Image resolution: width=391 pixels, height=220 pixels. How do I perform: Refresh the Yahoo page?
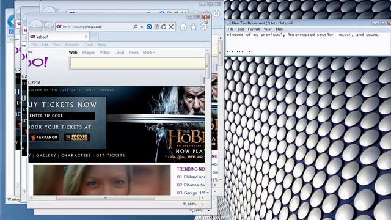164,27
